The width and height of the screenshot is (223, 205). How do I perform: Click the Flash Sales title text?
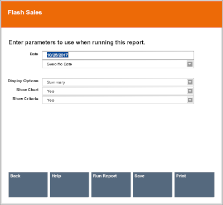(x=25, y=12)
